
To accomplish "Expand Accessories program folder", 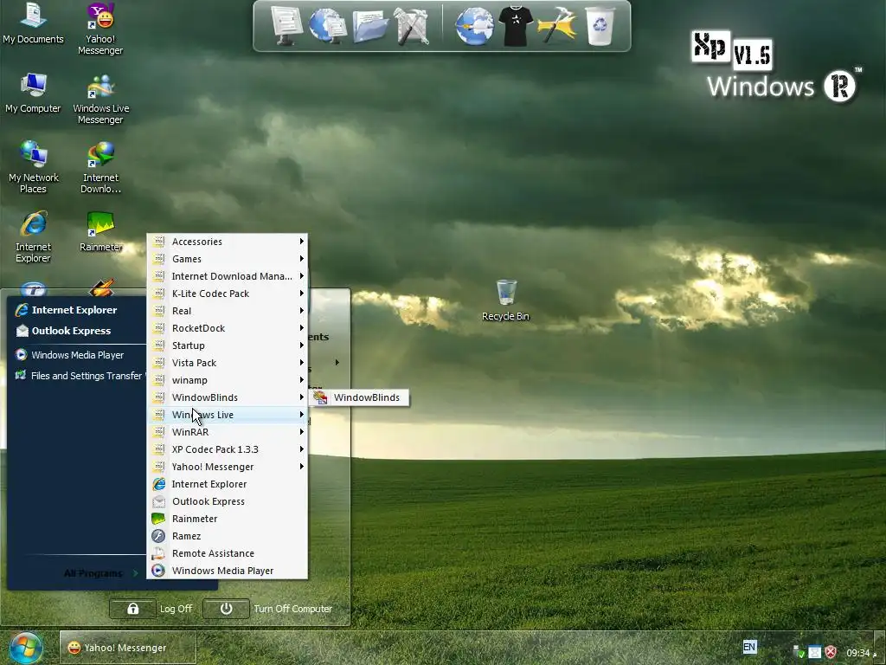I will 228,242.
